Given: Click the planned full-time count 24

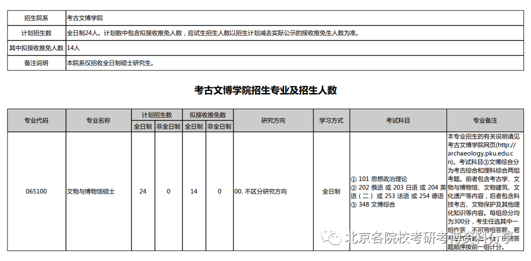Looking at the screenshot, I should coord(143,191).
